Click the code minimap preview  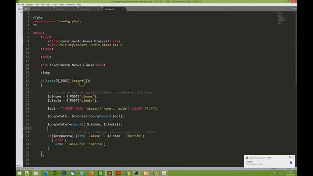point(282,18)
